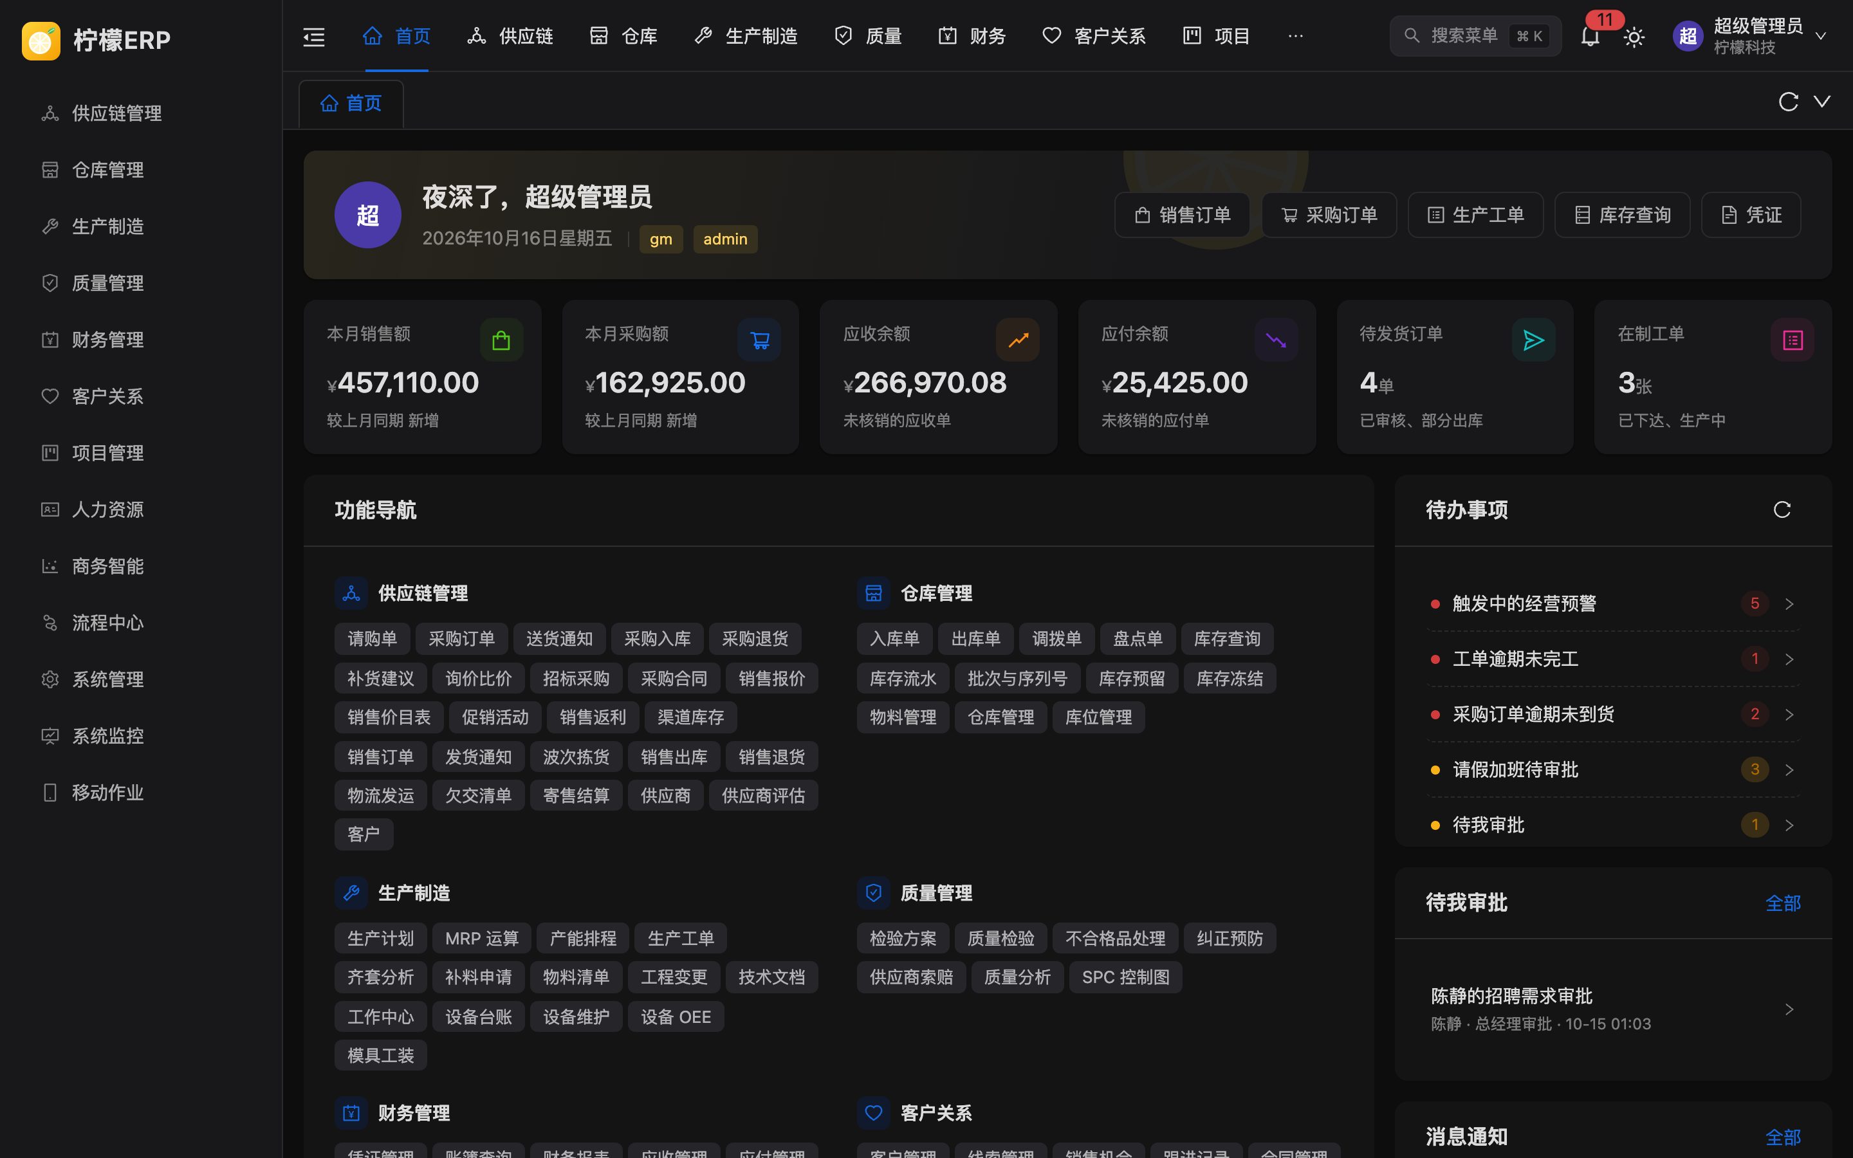Open the 询价比价 shortcut tag
The width and height of the screenshot is (1853, 1158).
(479, 679)
